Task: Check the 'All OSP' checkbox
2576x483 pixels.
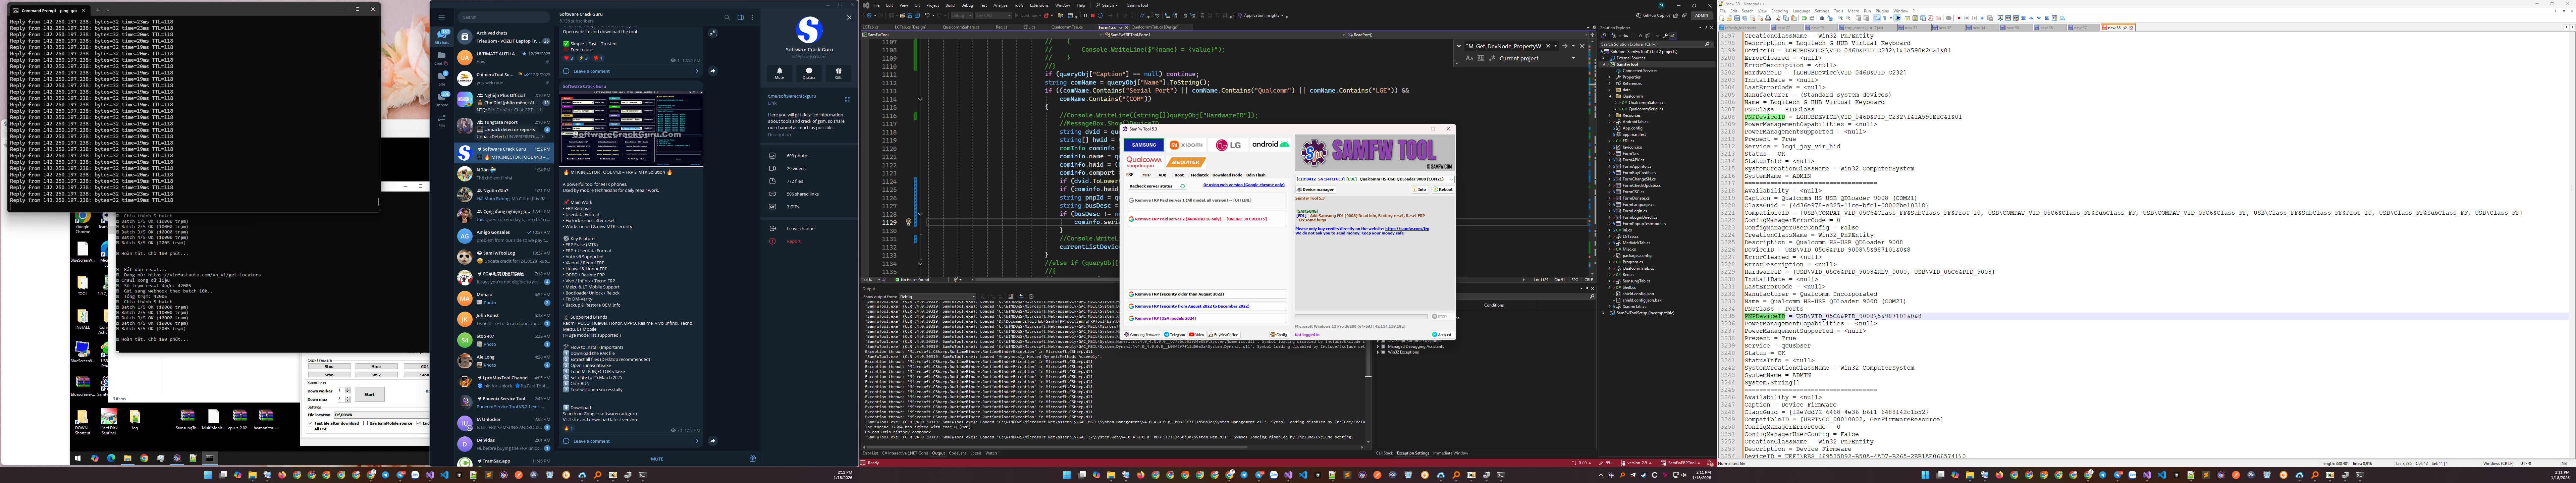Action: [310, 429]
